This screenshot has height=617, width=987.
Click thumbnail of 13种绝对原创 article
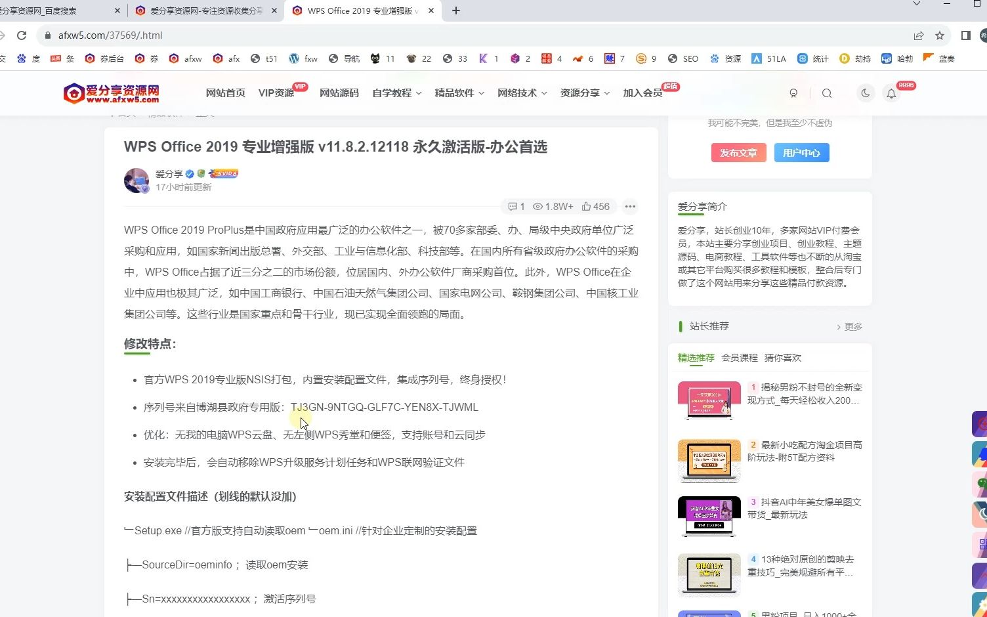(x=709, y=574)
